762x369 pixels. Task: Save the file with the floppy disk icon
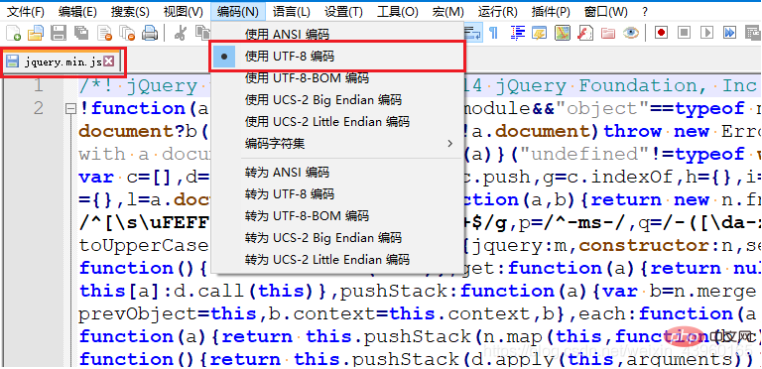pyautogui.click(x=59, y=33)
